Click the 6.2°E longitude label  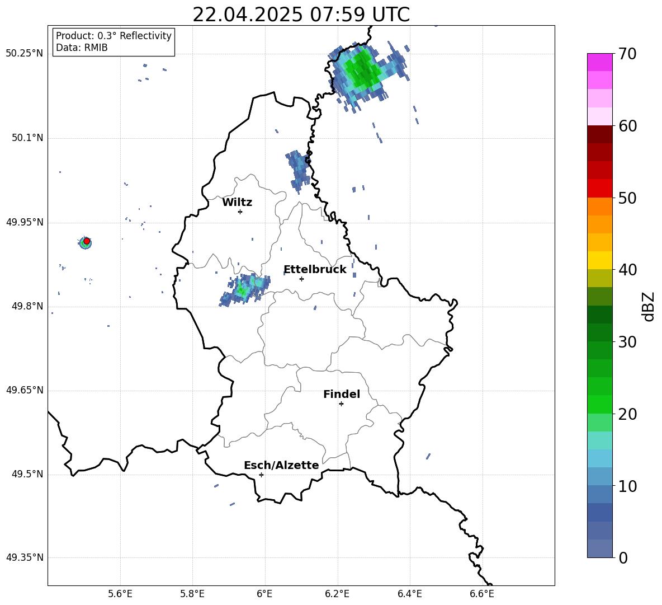(337, 594)
